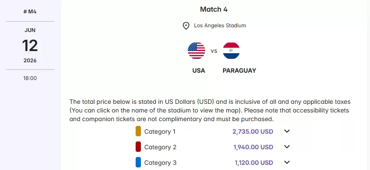Click the USA flag icon
Viewport: 370px width, 170px height.
(x=197, y=51)
